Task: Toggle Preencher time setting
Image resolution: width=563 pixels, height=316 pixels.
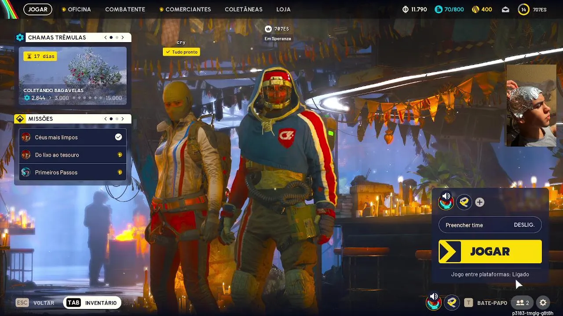Action: [490, 225]
